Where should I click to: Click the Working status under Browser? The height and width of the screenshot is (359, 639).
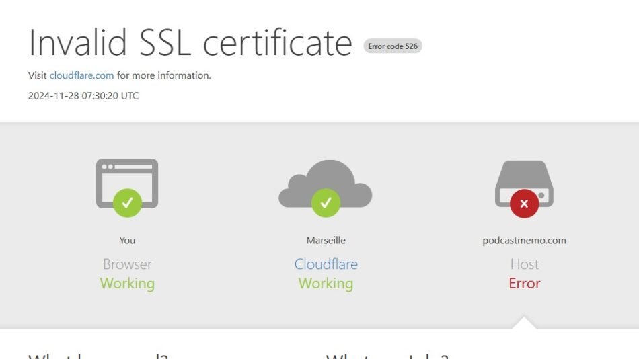(127, 283)
